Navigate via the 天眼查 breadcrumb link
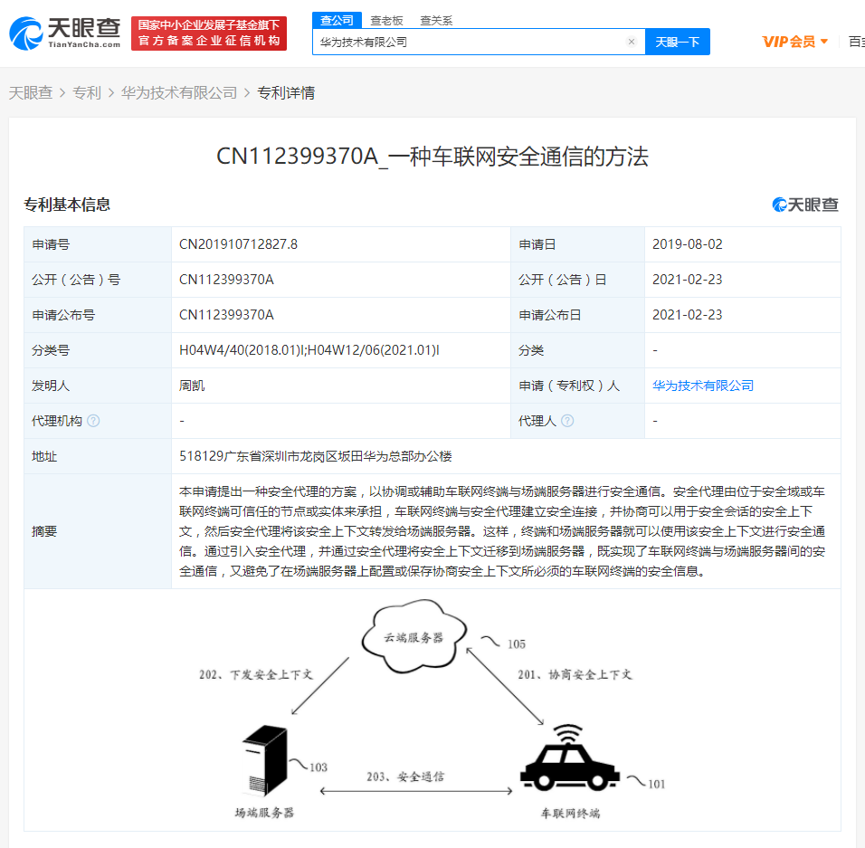 click(x=31, y=91)
